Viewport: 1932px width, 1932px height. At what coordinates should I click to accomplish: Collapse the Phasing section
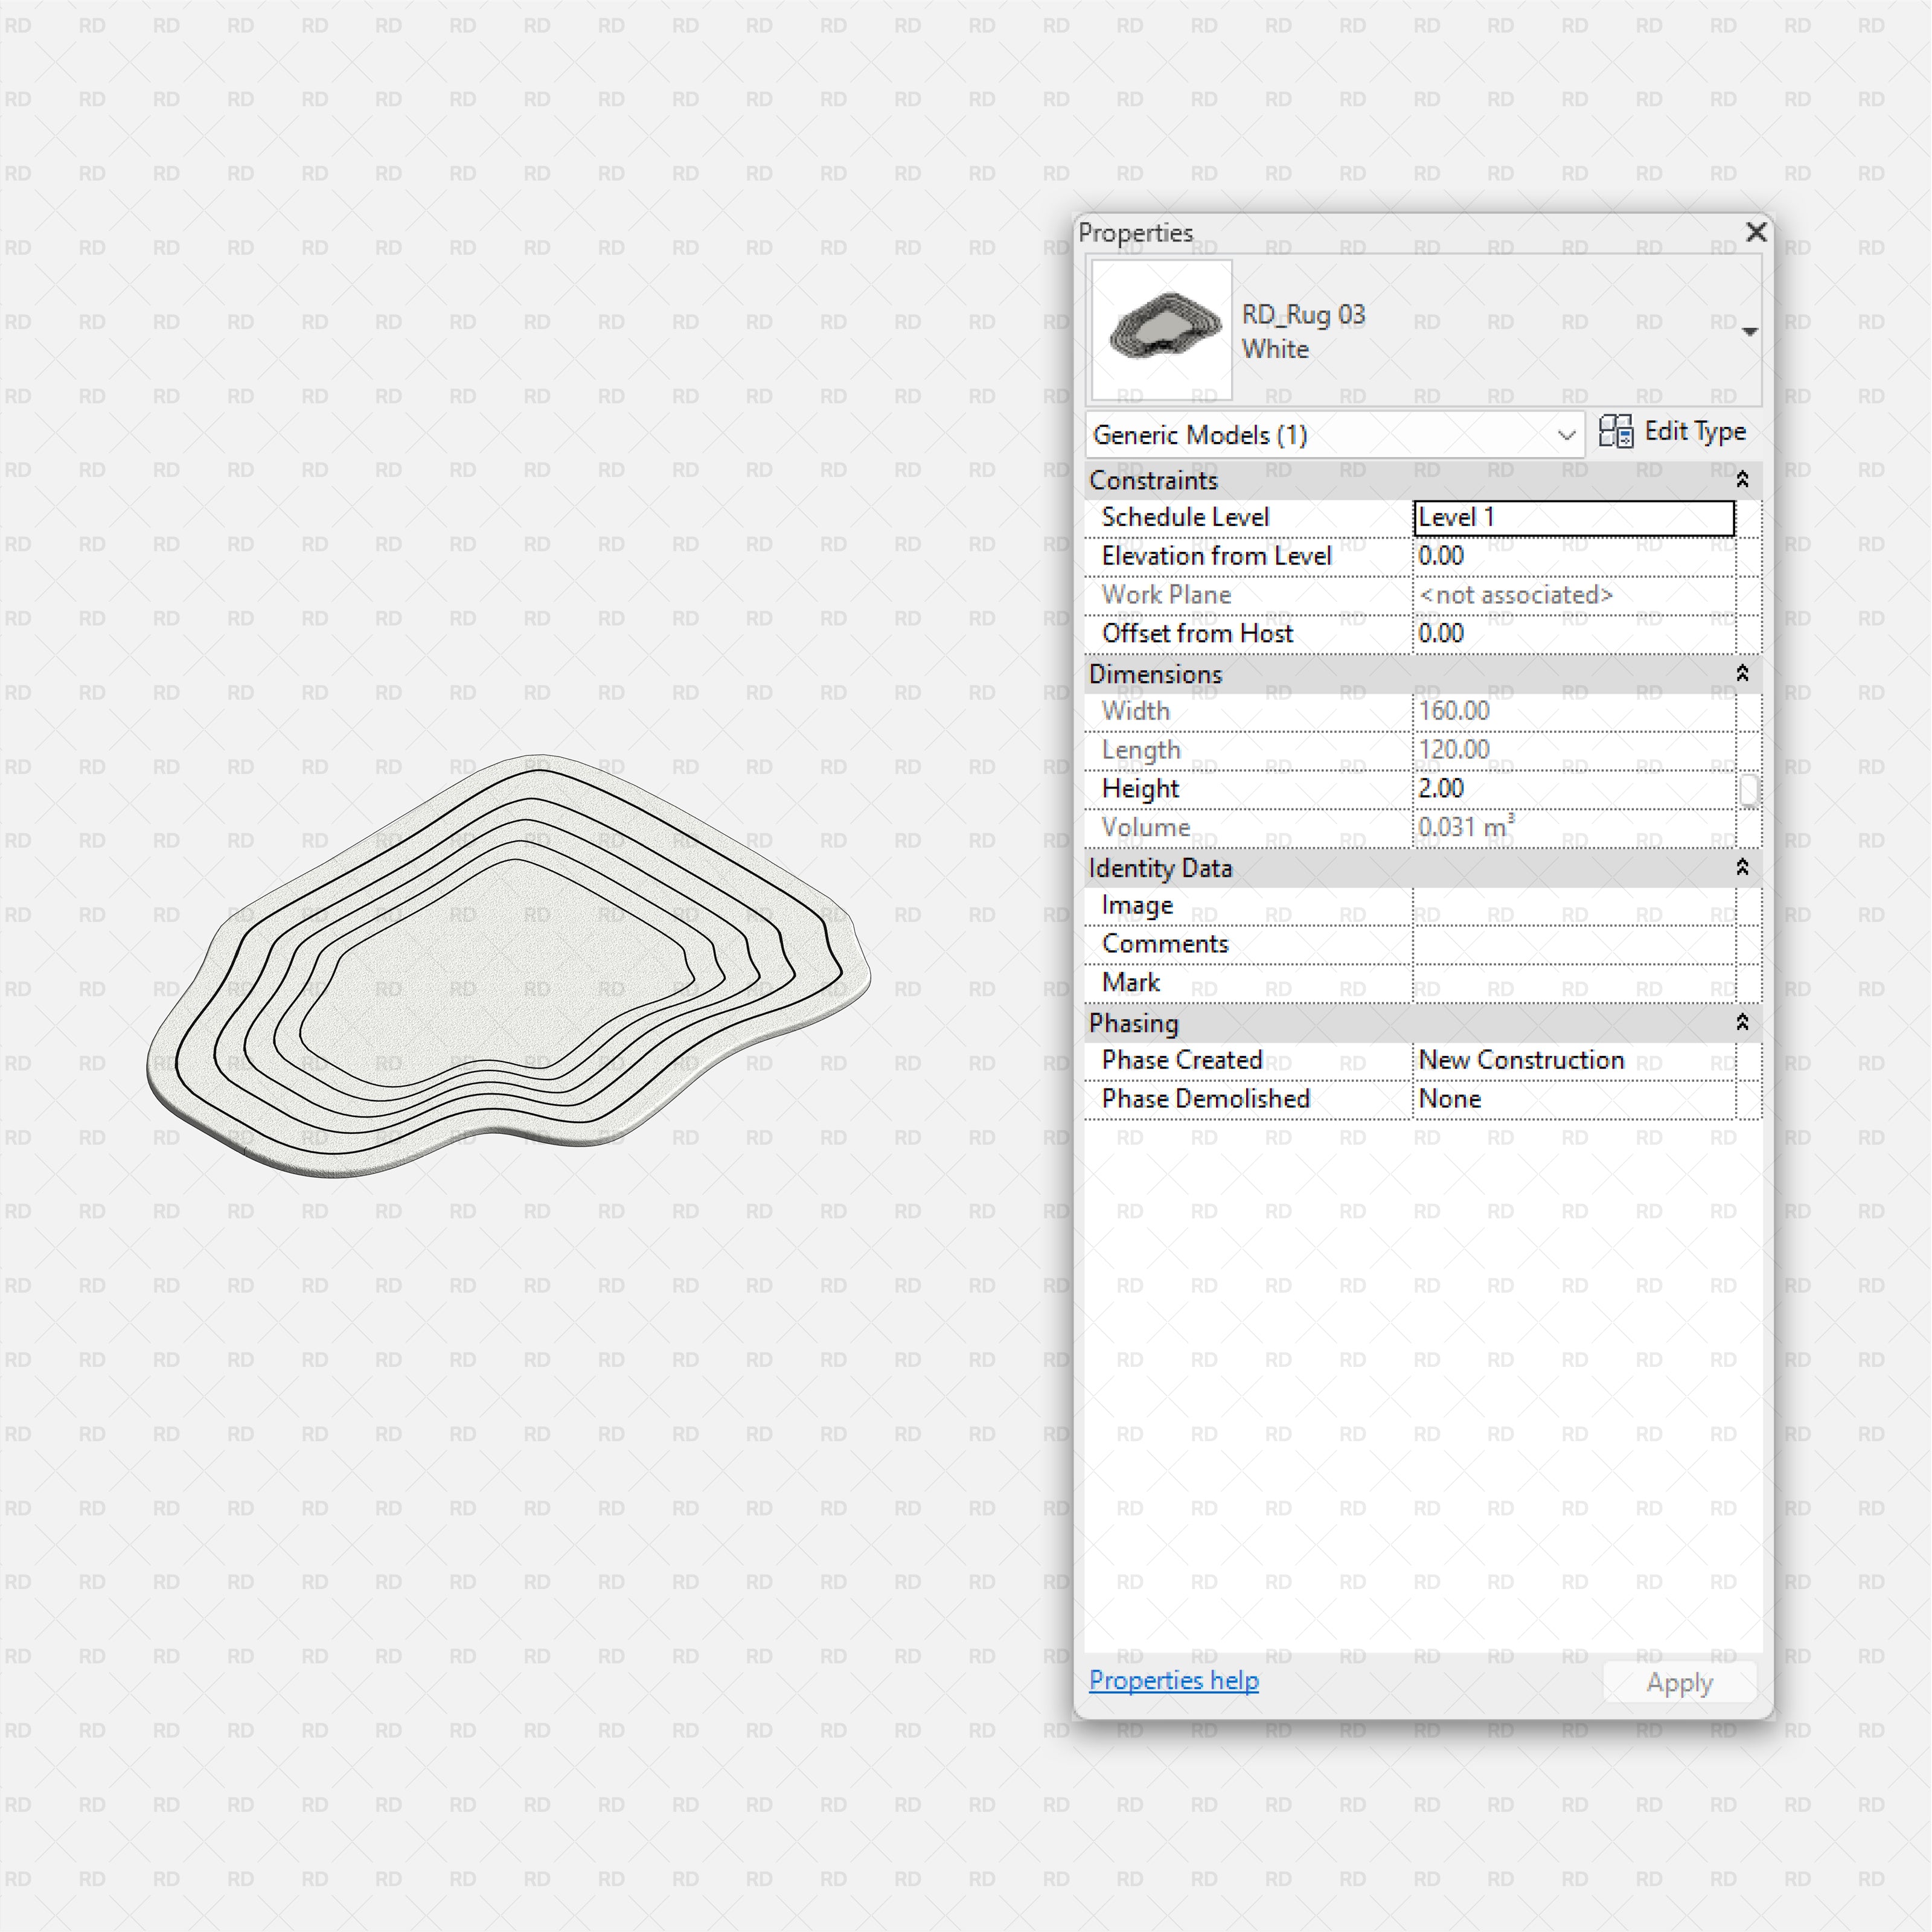pyautogui.click(x=1741, y=1023)
